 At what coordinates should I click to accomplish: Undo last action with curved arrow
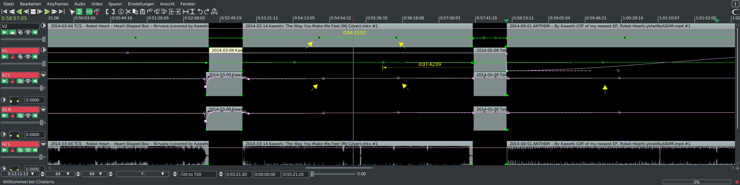click(200, 11)
